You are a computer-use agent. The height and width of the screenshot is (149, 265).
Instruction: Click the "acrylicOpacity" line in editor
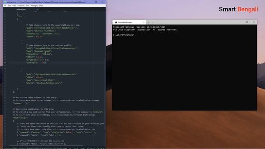[37, 60]
